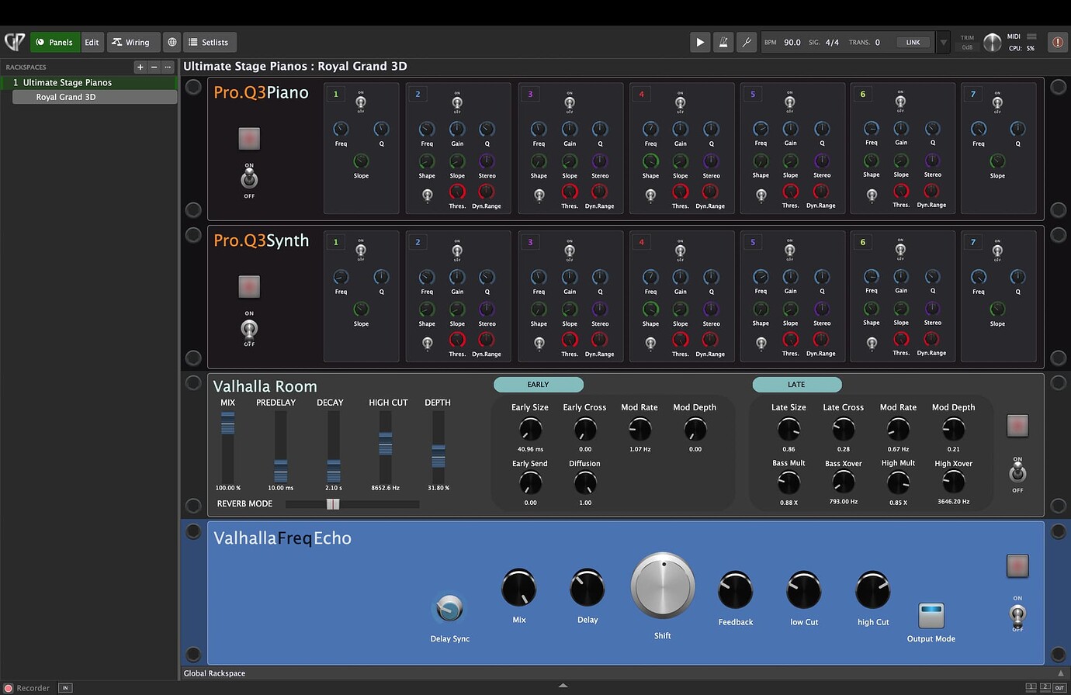Open the Setlists view

[x=209, y=42]
